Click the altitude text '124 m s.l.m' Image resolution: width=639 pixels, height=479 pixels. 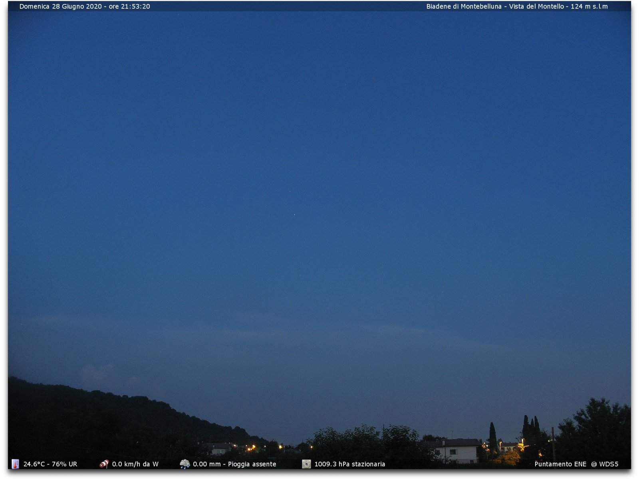589,6
